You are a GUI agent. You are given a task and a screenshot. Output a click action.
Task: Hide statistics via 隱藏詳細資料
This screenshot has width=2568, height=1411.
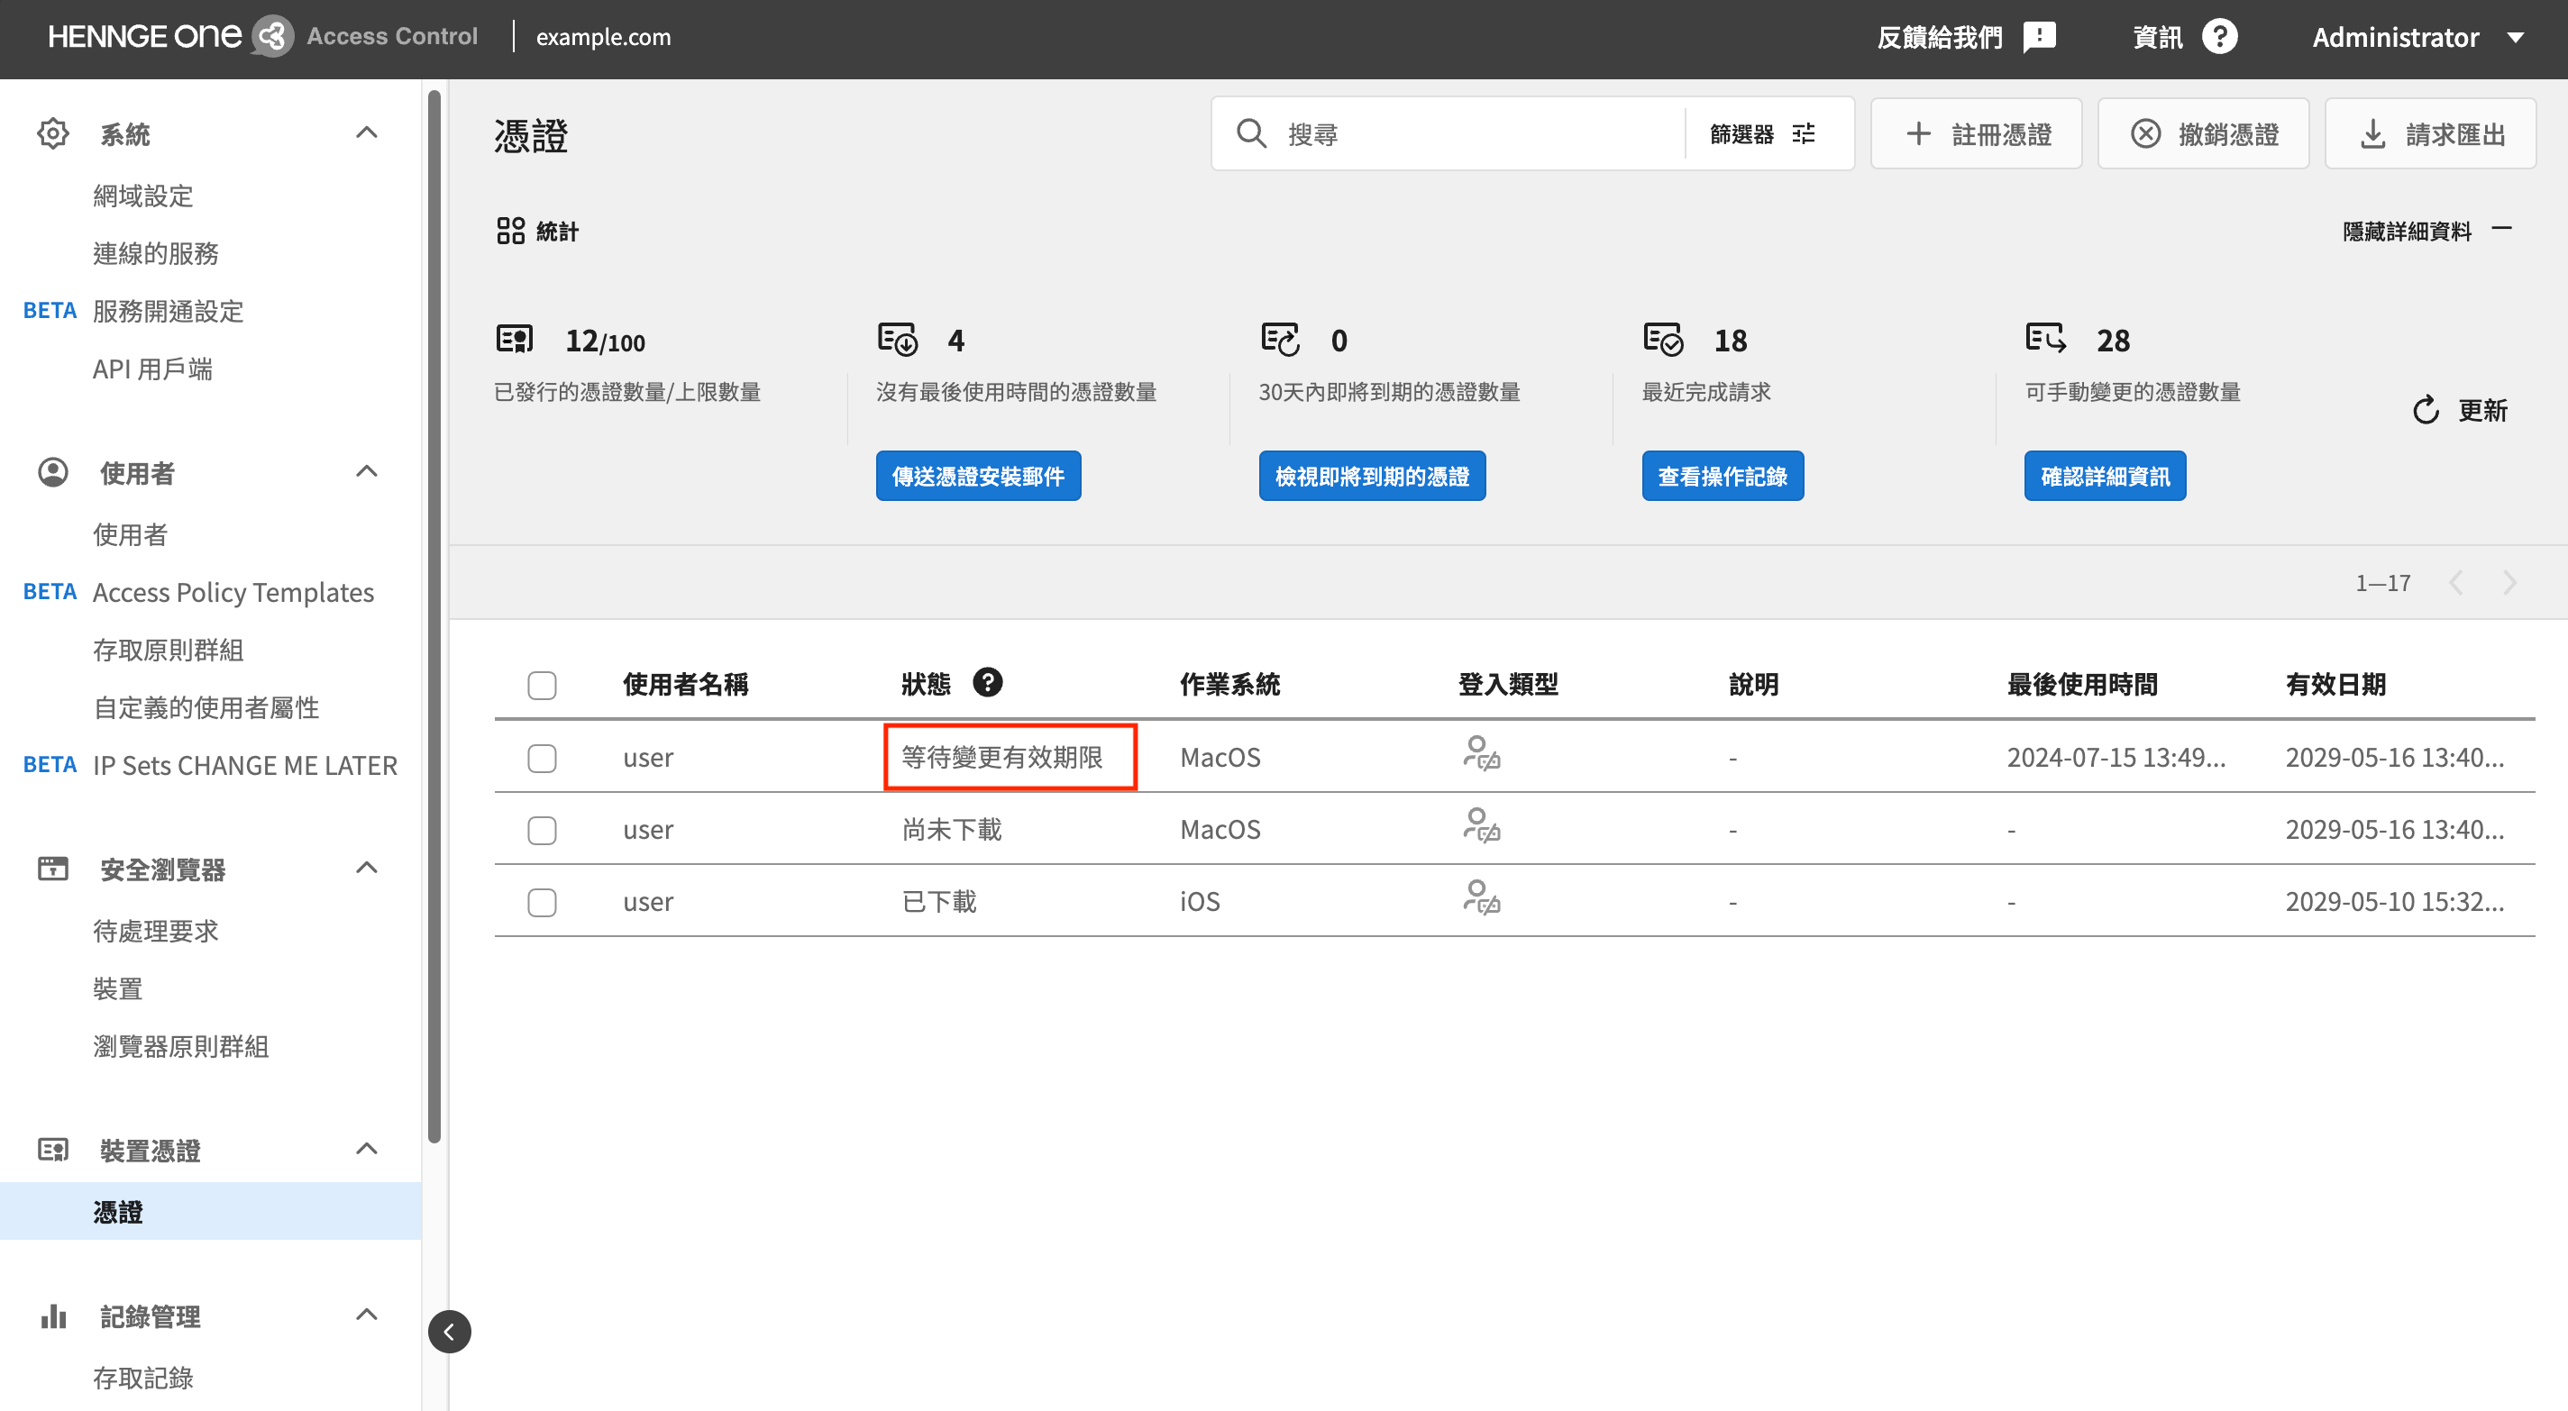click(x=2426, y=232)
